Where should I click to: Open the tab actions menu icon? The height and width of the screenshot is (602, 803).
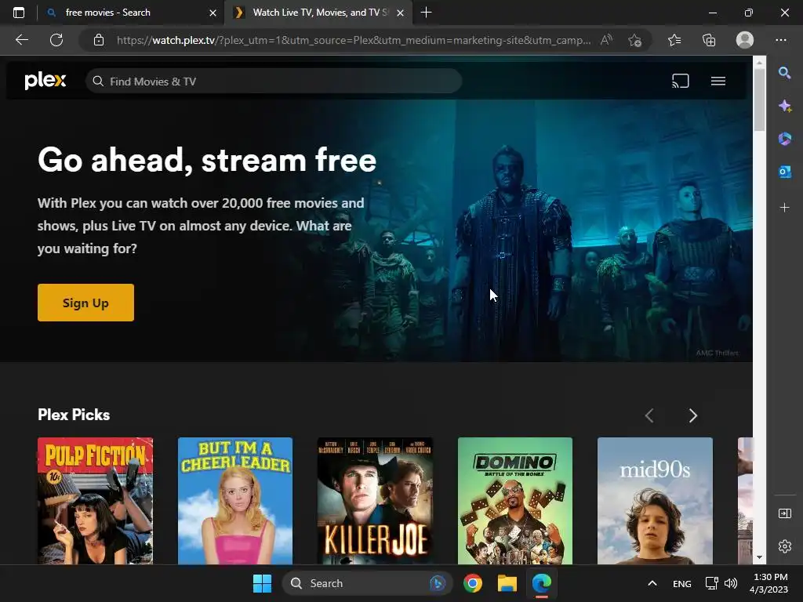tap(19, 13)
